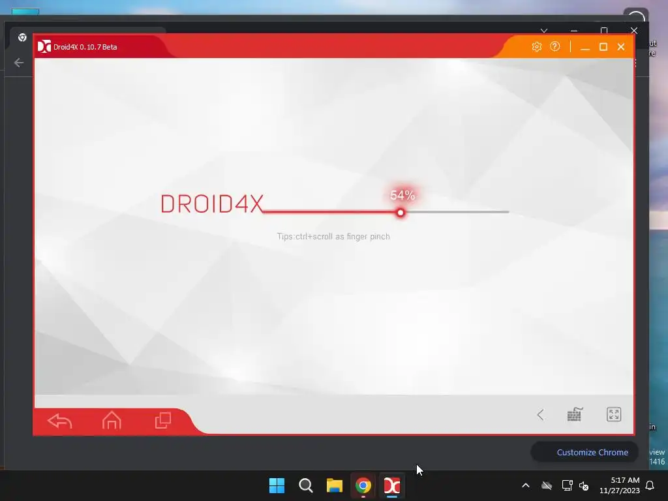This screenshot has width=668, height=501.
Task: Open File Explorer from the taskbar
Action: pyautogui.click(x=335, y=485)
